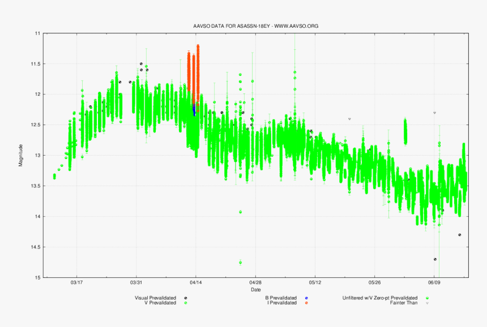Click the Faint Than legend label
Viewport: 487px width, 327px height.
[404, 303]
